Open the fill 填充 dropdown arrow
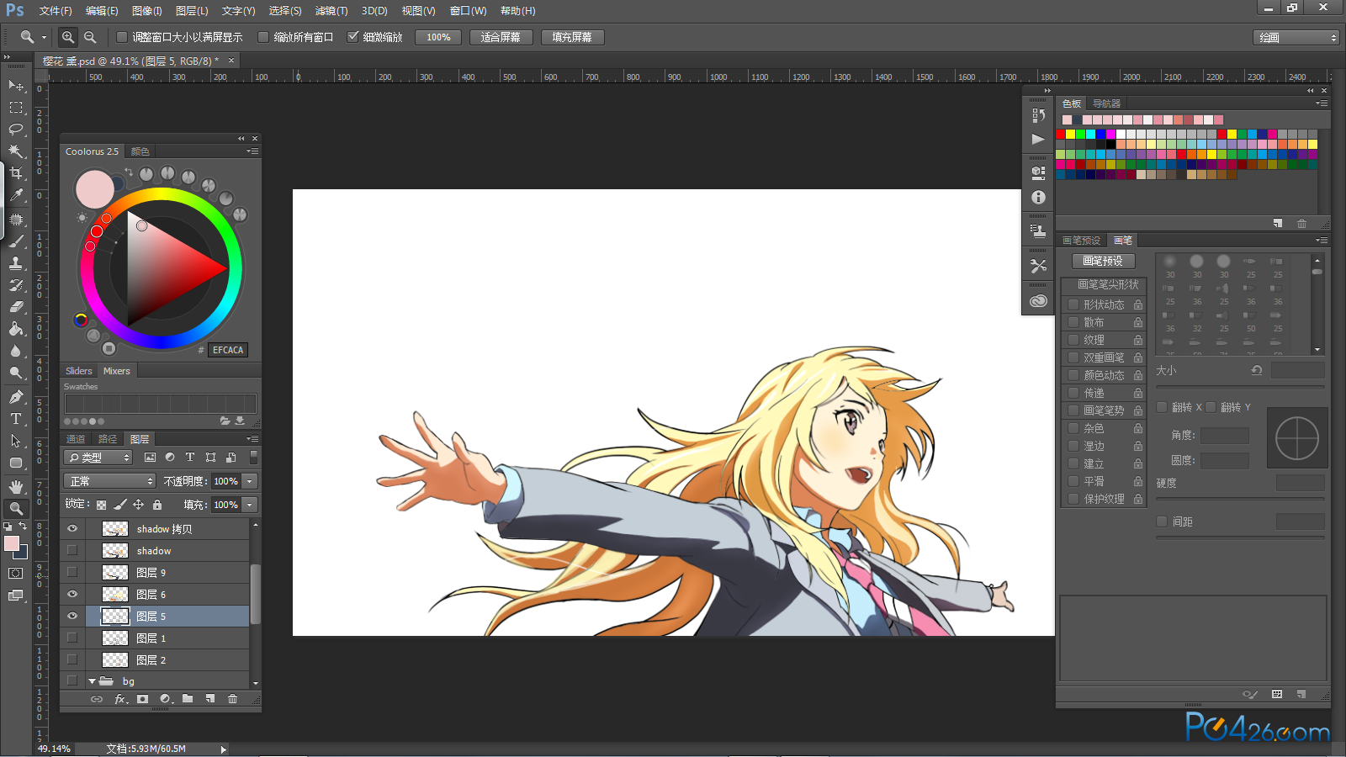Viewport: 1346px width, 757px height. click(250, 505)
